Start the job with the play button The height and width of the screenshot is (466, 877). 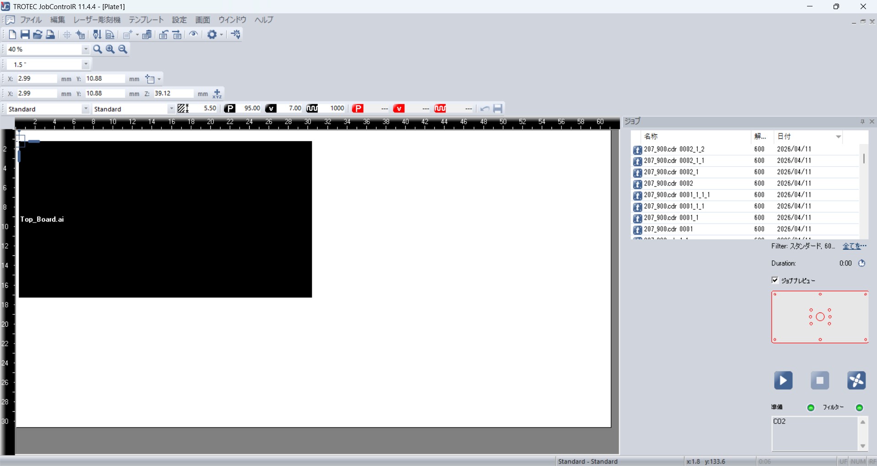[783, 380]
